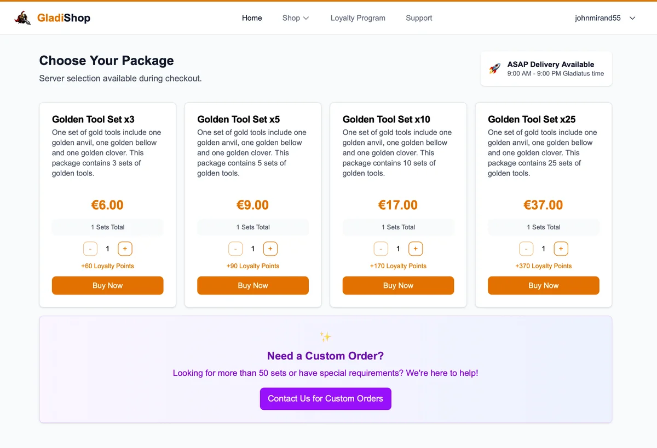Click the rocket icon beside ASAP Delivery
The width and height of the screenshot is (657, 448).
[x=494, y=69]
